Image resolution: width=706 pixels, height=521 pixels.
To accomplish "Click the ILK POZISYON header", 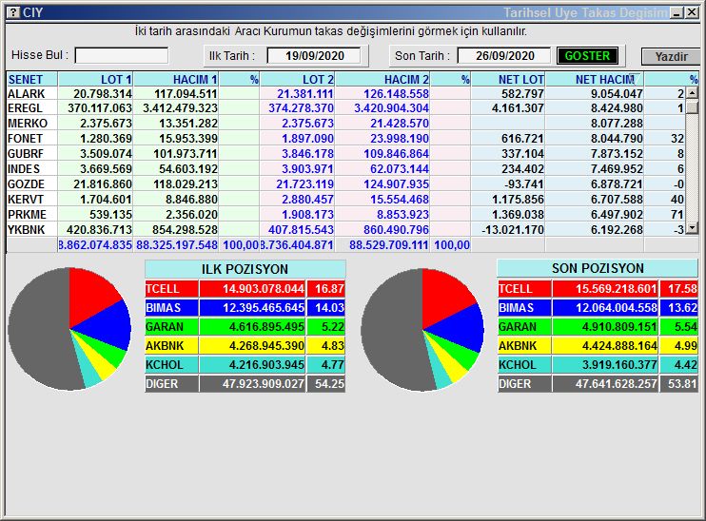I will tap(245, 269).
